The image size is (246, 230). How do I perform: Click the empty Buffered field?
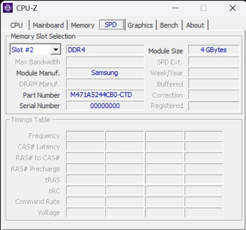tap(214, 83)
